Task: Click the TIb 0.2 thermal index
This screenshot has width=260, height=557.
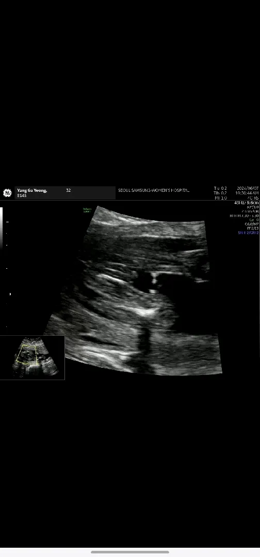Action: point(220,193)
